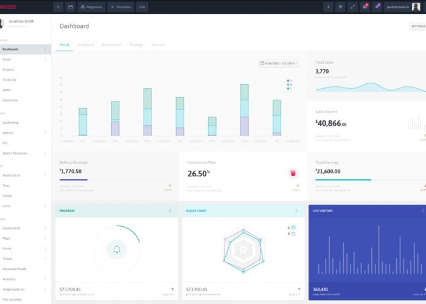Image resolution: width=426 pixels, height=304 pixels.
Task: Toggle dataset B in Radar Chart legend
Action: coord(292,233)
